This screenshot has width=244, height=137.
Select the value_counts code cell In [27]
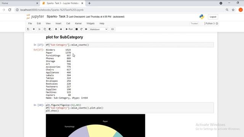[x=129, y=45]
